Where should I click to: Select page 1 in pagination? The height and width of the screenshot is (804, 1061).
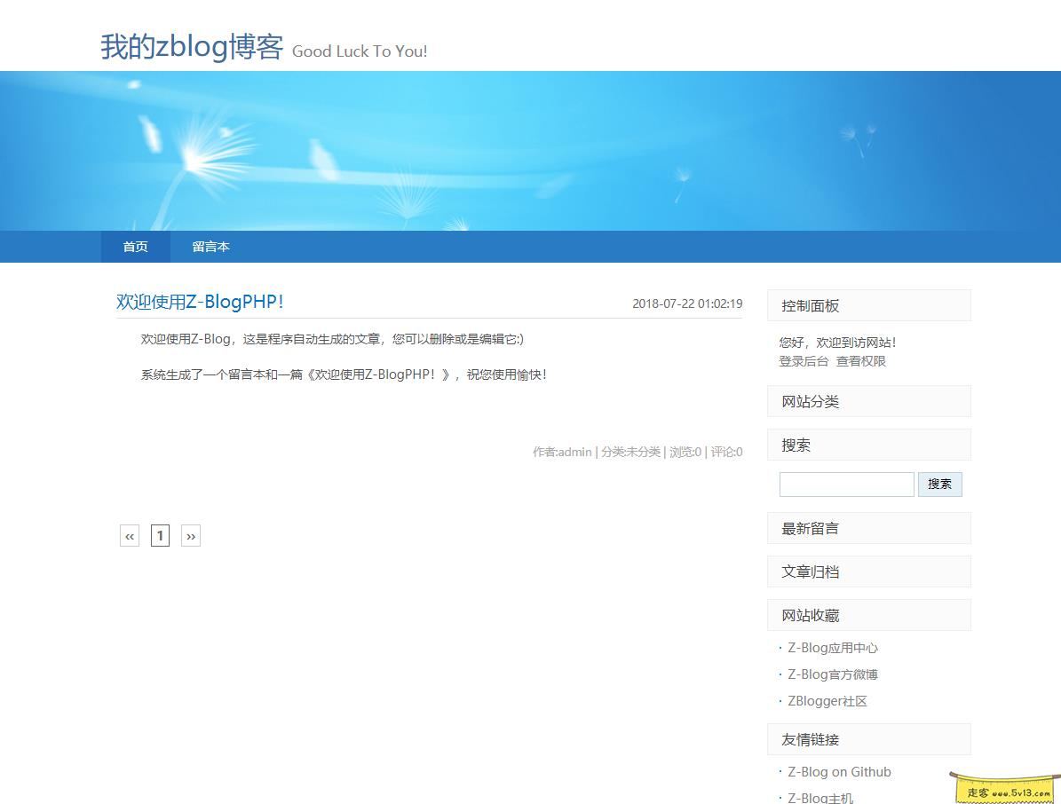click(x=160, y=535)
